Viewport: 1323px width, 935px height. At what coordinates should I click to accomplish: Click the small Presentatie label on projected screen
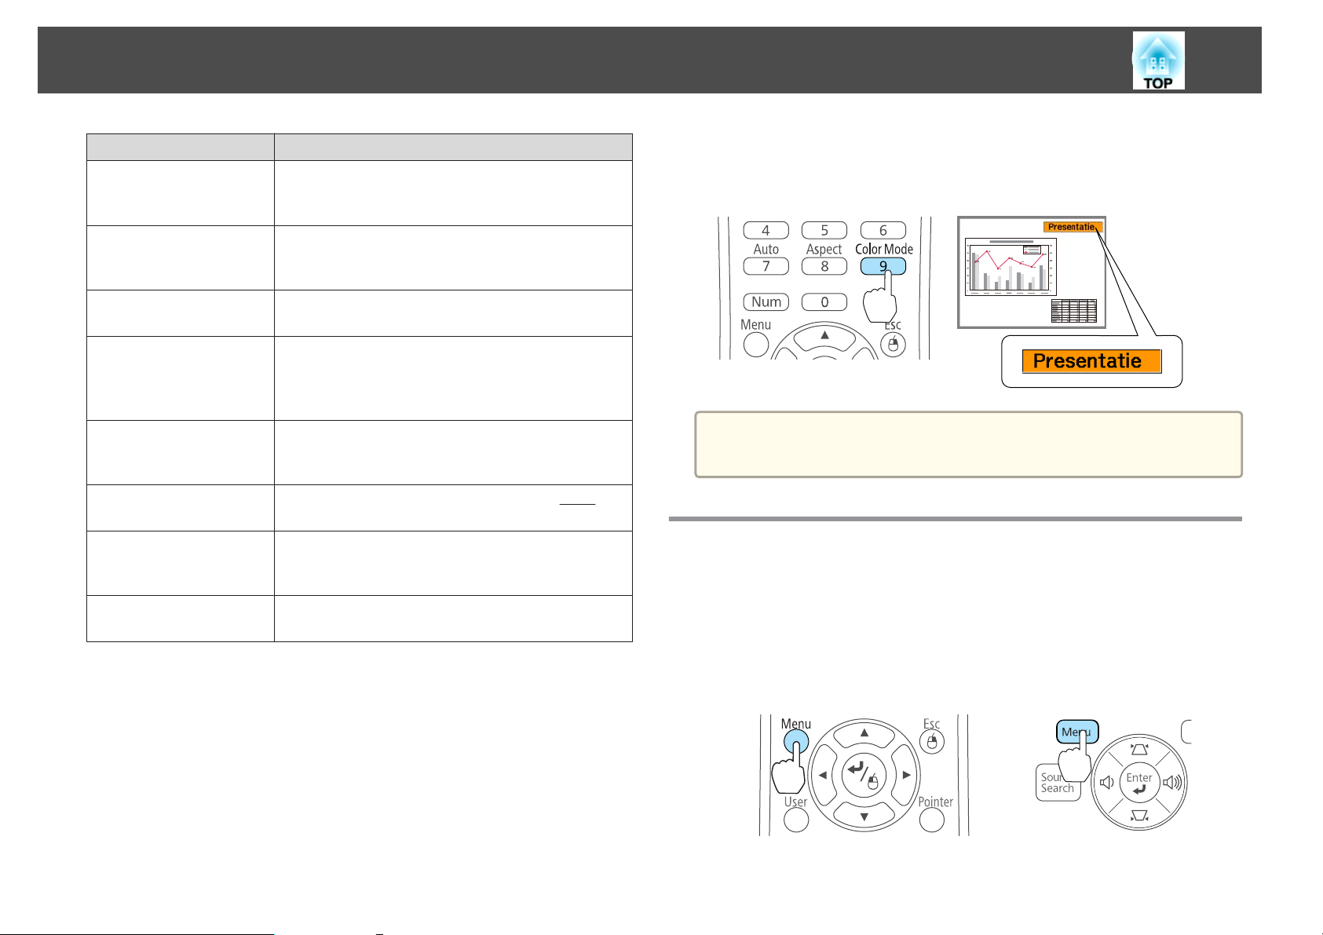(x=1073, y=227)
